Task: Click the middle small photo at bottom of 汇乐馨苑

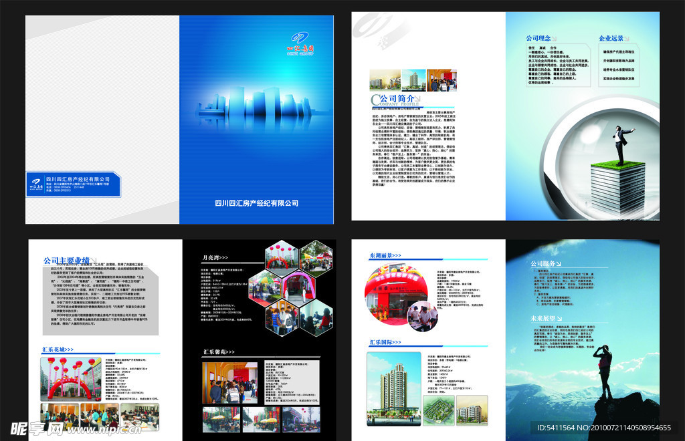Action: 262,420
